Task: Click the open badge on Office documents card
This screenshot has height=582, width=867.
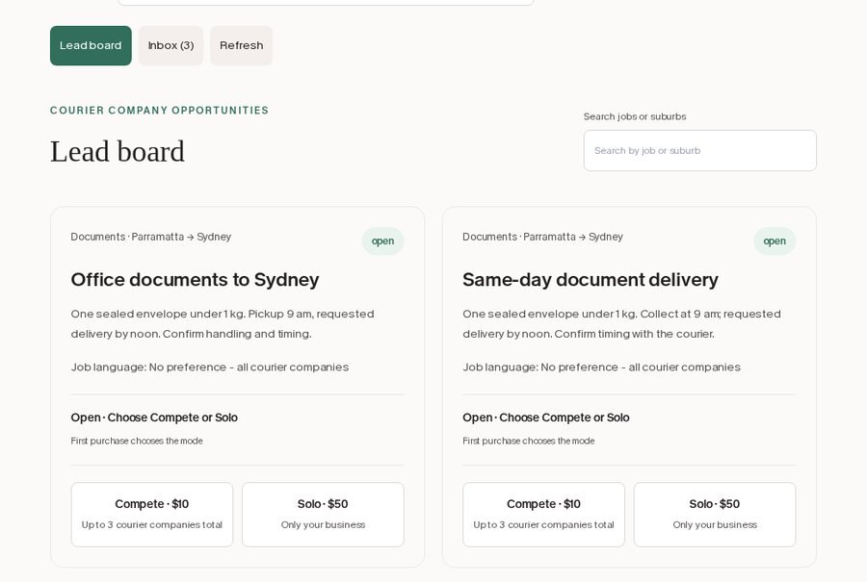Action: coord(382,241)
